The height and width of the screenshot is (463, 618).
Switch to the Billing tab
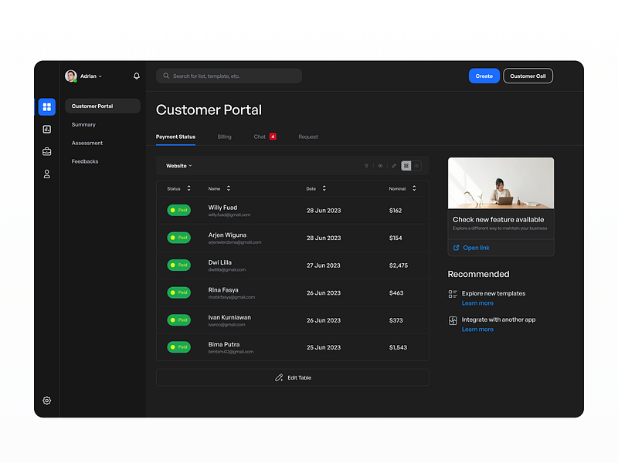click(224, 137)
